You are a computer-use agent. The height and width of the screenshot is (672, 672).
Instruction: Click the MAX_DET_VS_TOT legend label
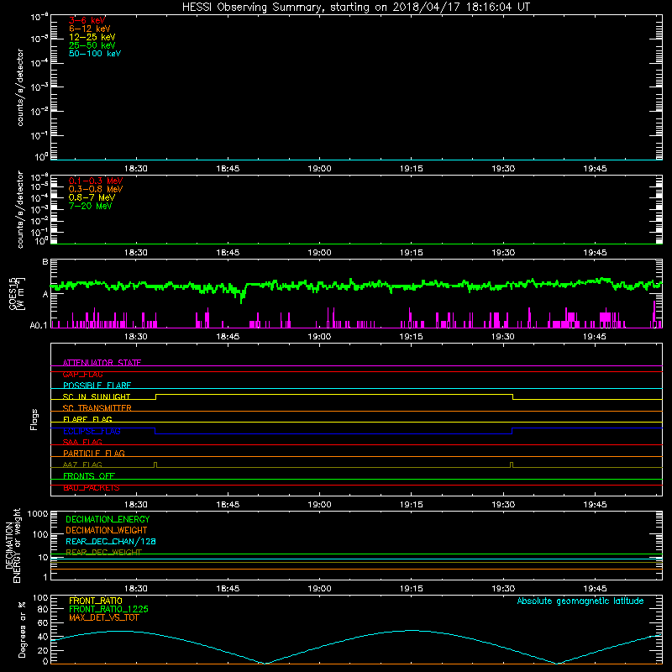103,617
